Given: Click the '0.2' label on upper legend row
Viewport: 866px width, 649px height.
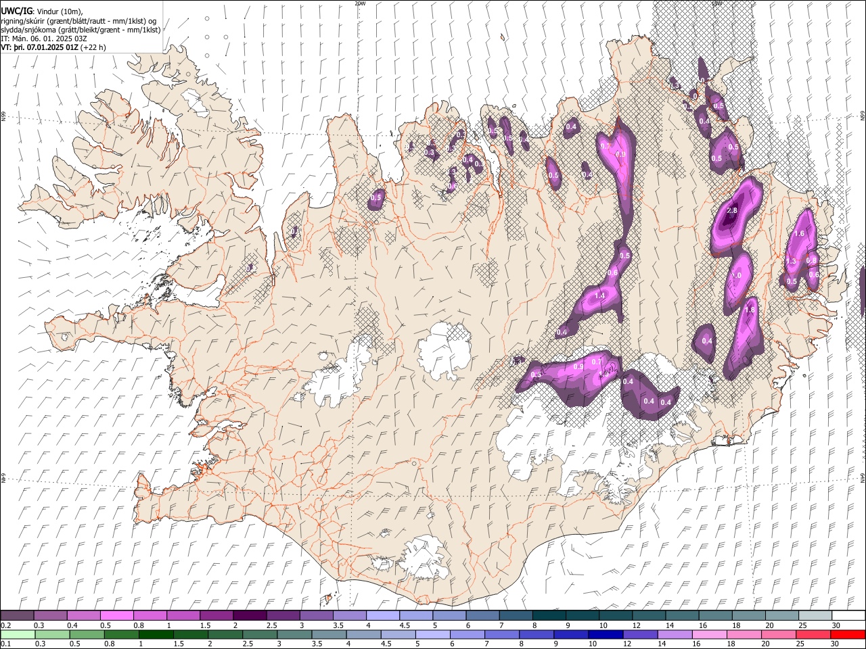Looking at the screenshot, I should pos(6,625).
